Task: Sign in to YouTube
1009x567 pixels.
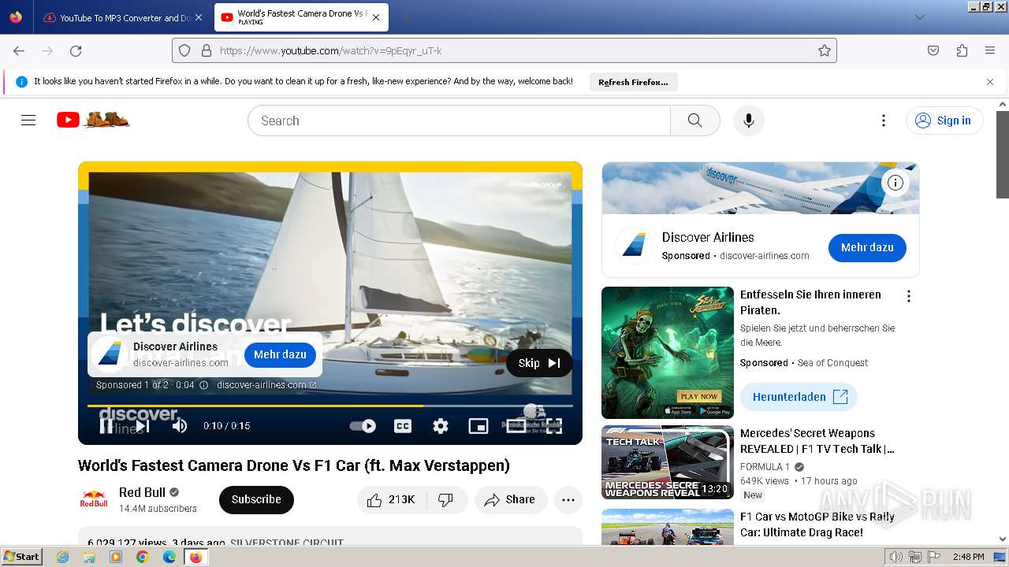Action: (x=944, y=120)
